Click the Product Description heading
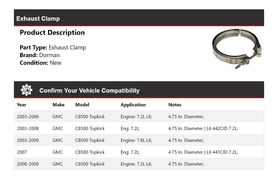The height and width of the screenshot is (179, 278). (x=52, y=32)
